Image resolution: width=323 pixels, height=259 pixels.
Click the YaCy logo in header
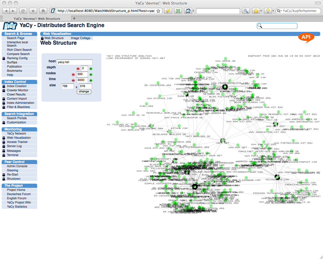pyautogui.click(x=10, y=26)
